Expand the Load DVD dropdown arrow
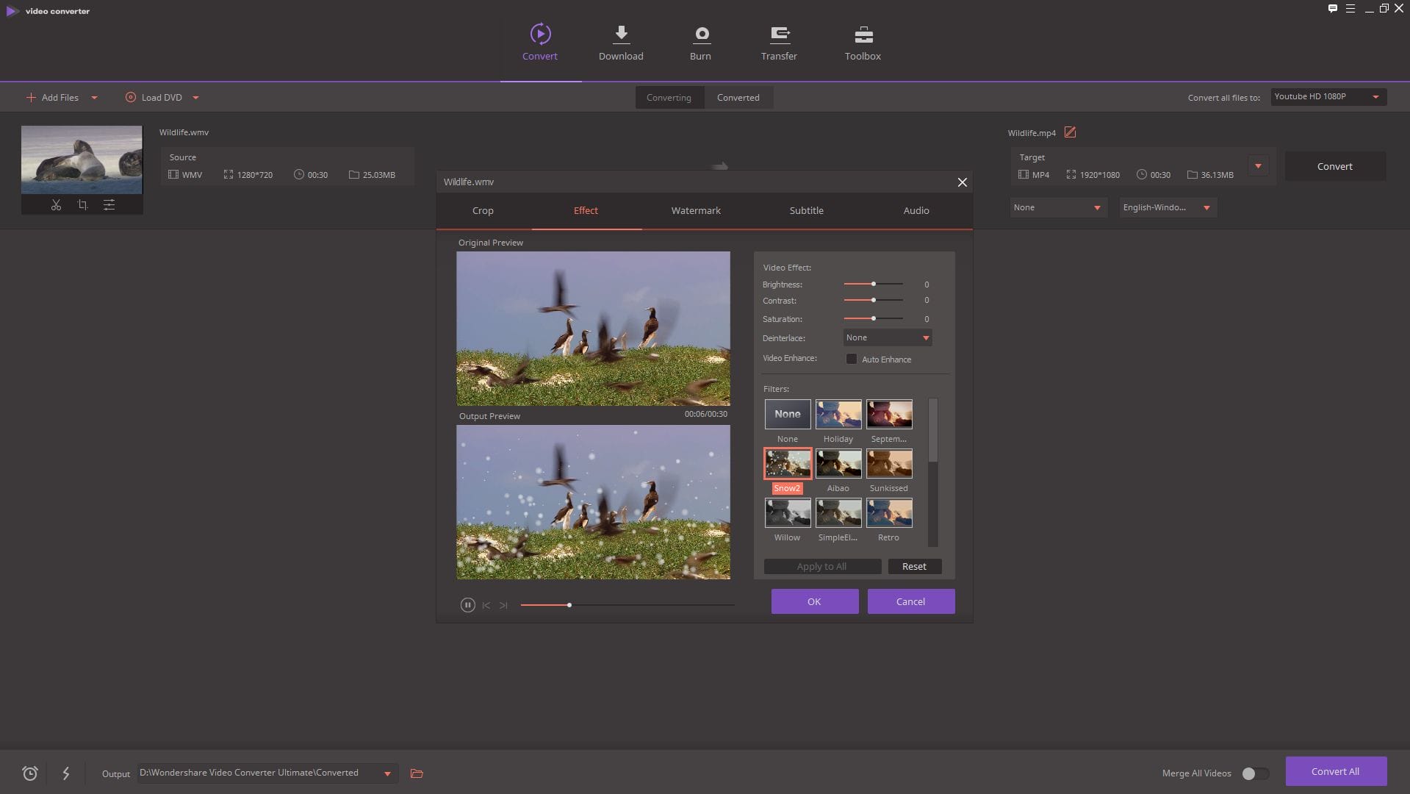 pyautogui.click(x=195, y=97)
